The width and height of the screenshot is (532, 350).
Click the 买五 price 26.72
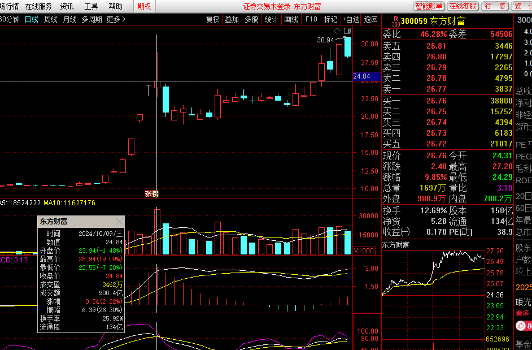[x=437, y=144]
